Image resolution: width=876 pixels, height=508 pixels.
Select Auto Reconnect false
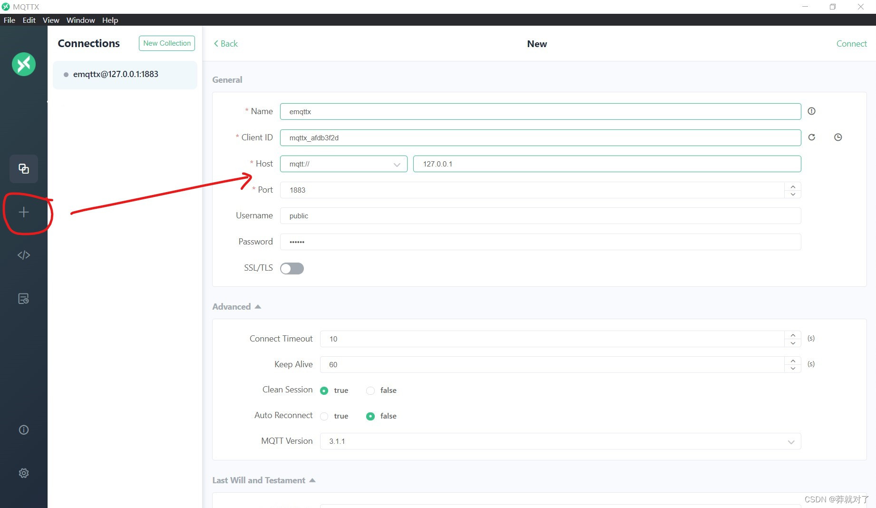tap(381, 416)
